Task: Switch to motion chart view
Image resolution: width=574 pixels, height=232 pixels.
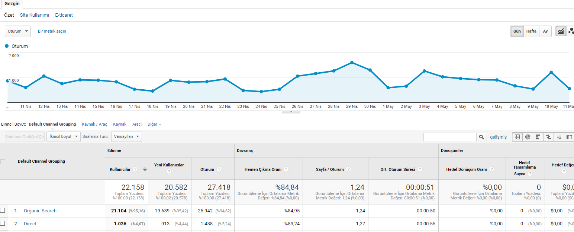Action: coord(571,31)
